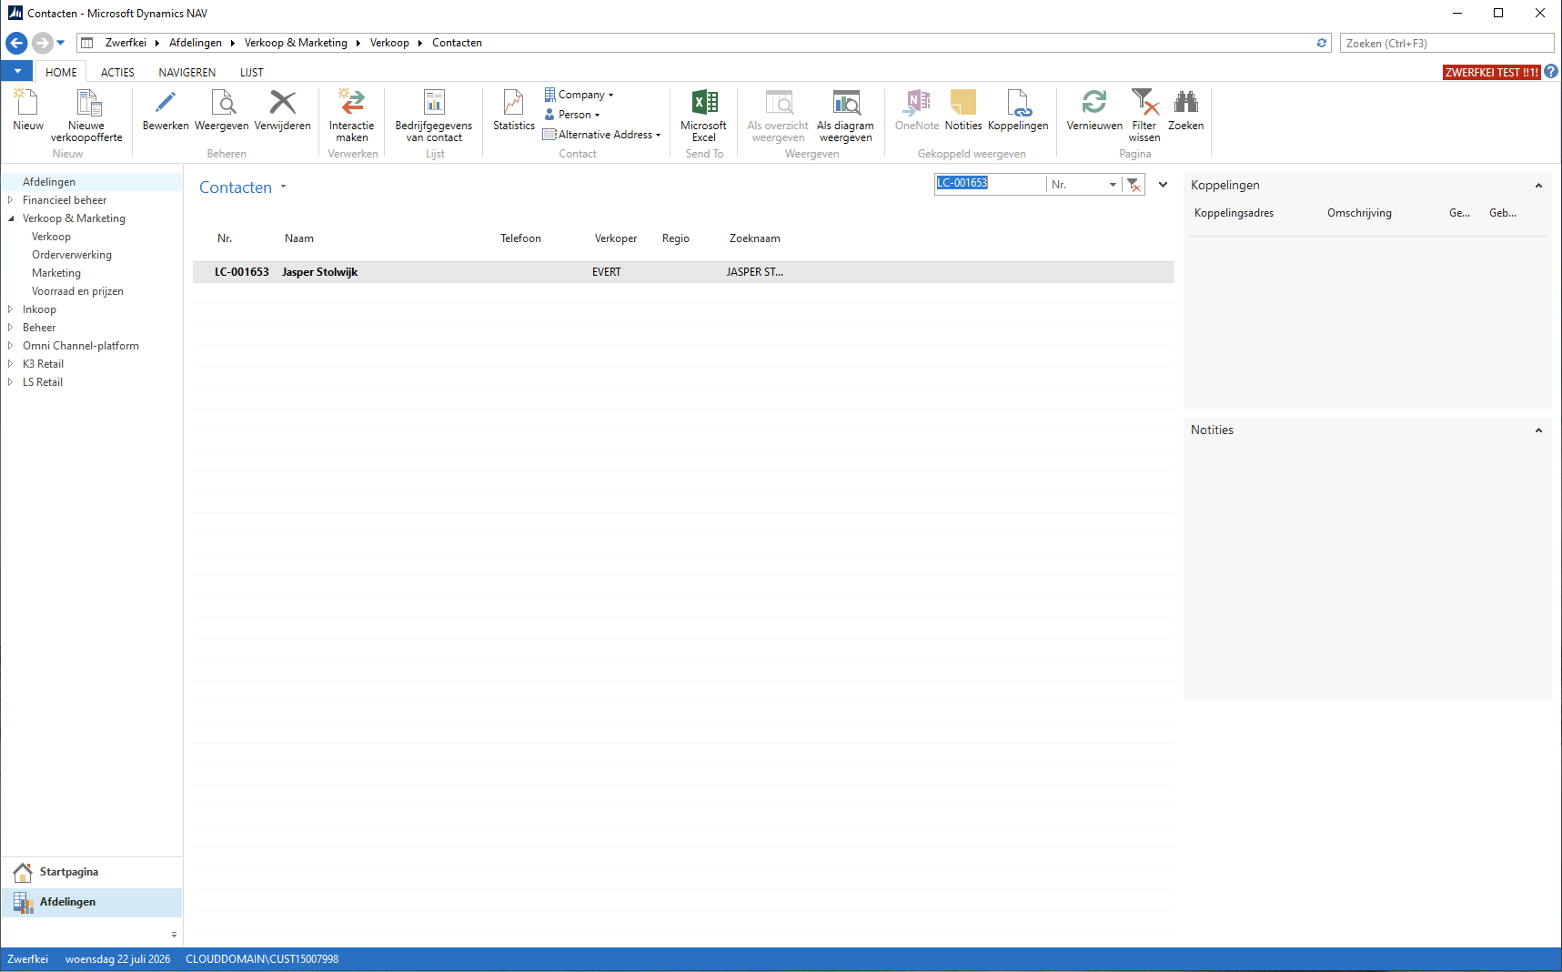1562x972 pixels.
Task: Open the Person dropdown
Action: tap(572, 115)
